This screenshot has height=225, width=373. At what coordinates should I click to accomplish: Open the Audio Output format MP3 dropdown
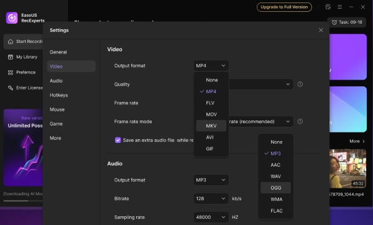coord(211,180)
